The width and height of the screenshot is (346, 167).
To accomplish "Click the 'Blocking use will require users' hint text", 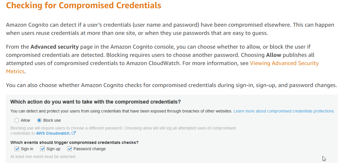I will click(x=123, y=131).
